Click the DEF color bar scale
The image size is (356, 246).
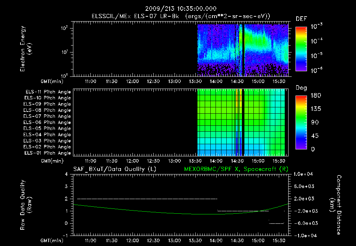301,49
